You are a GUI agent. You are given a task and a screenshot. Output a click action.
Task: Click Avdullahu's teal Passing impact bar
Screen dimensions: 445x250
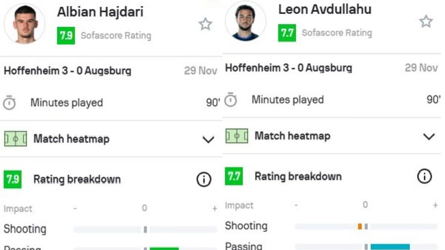click(390, 247)
